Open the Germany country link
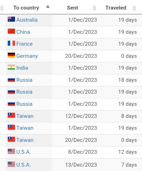Screen dimensions: 142x171 pyautogui.click(x=27, y=56)
